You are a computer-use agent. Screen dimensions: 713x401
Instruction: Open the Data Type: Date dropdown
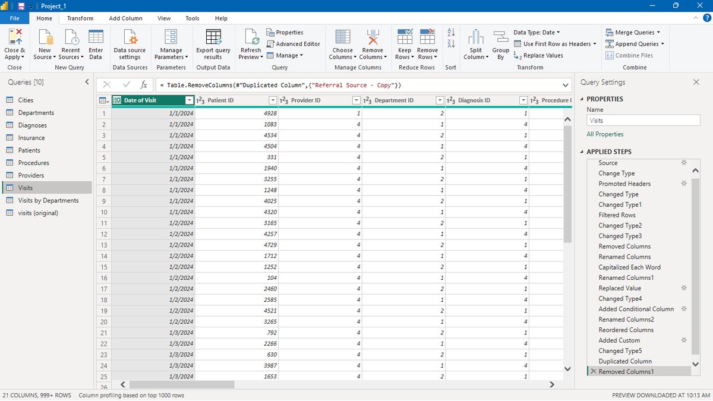[537, 32]
